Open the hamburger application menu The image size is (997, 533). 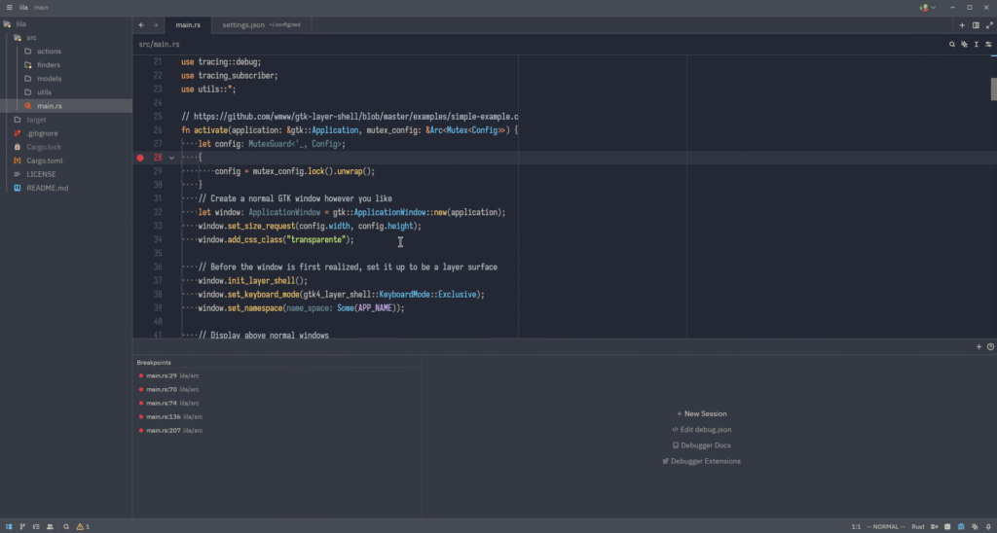(x=9, y=7)
